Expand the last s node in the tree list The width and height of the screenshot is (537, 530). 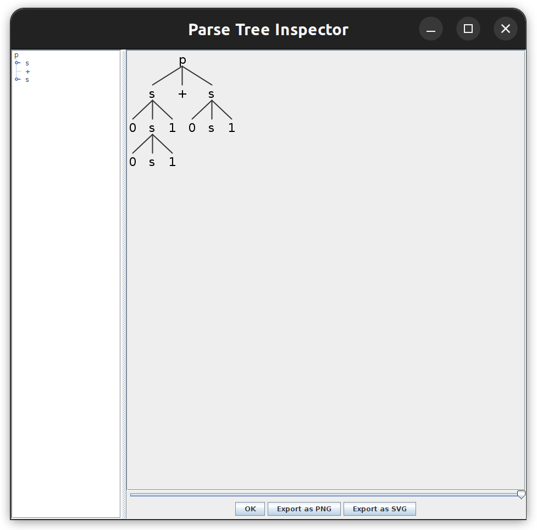[17, 79]
